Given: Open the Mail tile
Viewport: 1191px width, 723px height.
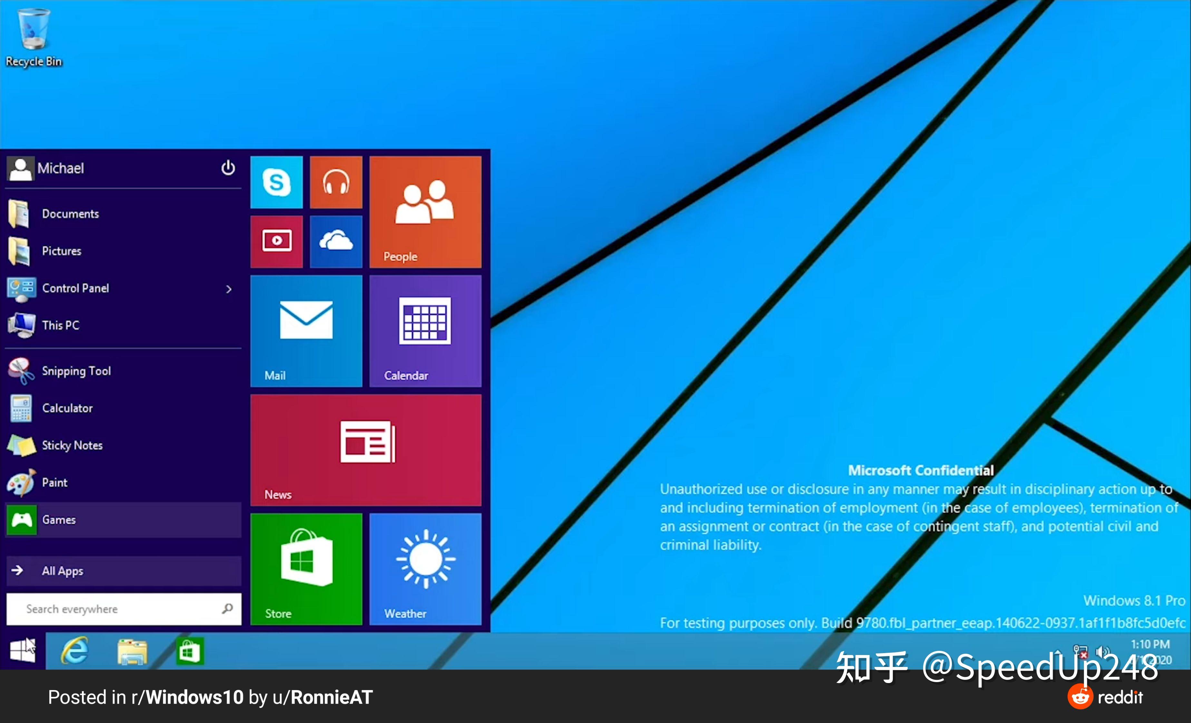Looking at the screenshot, I should (307, 331).
